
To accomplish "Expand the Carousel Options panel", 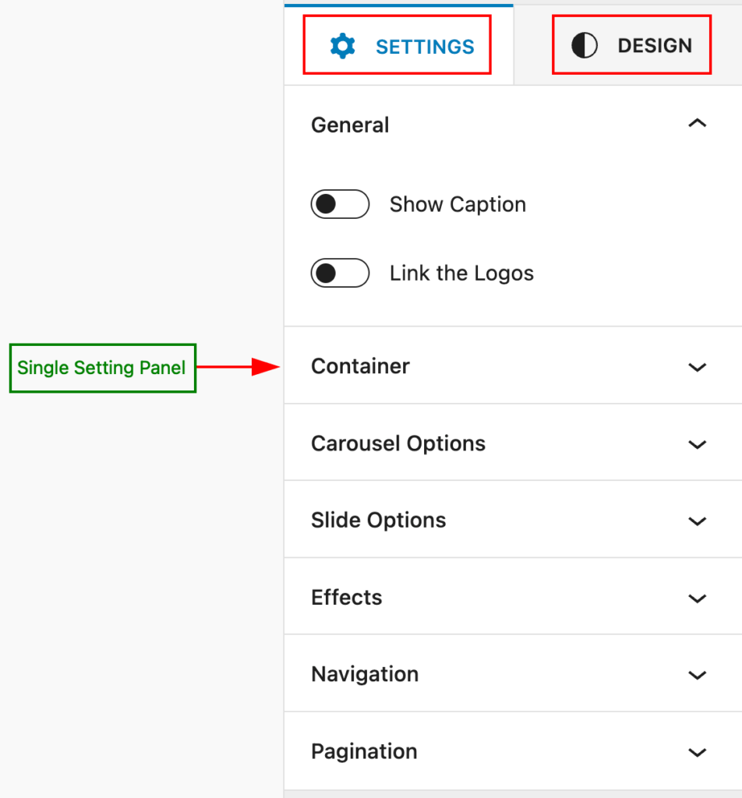I will [698, 443].
